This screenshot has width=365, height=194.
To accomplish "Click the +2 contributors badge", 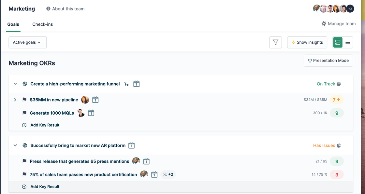I will click(x=168, y=174).
